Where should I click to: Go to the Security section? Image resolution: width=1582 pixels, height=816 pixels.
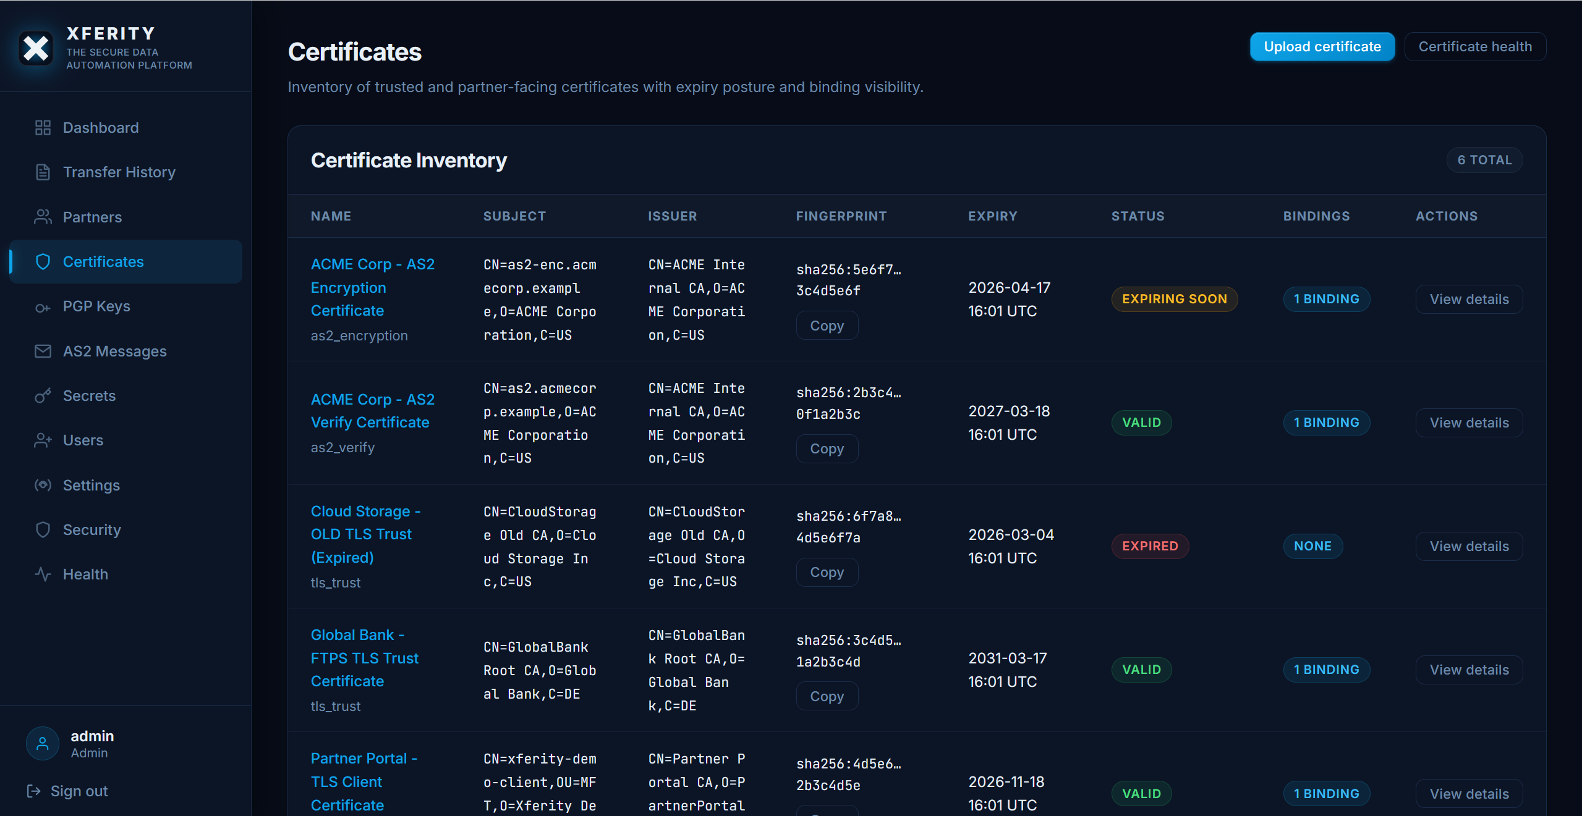(91, 530)
